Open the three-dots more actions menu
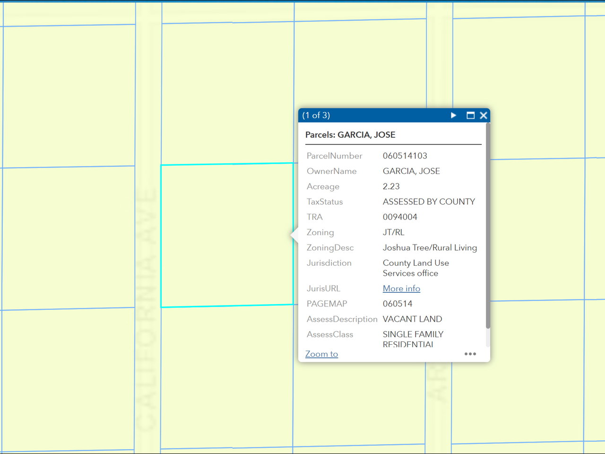The height and width of the screenshot is (454, 605). 470,354
